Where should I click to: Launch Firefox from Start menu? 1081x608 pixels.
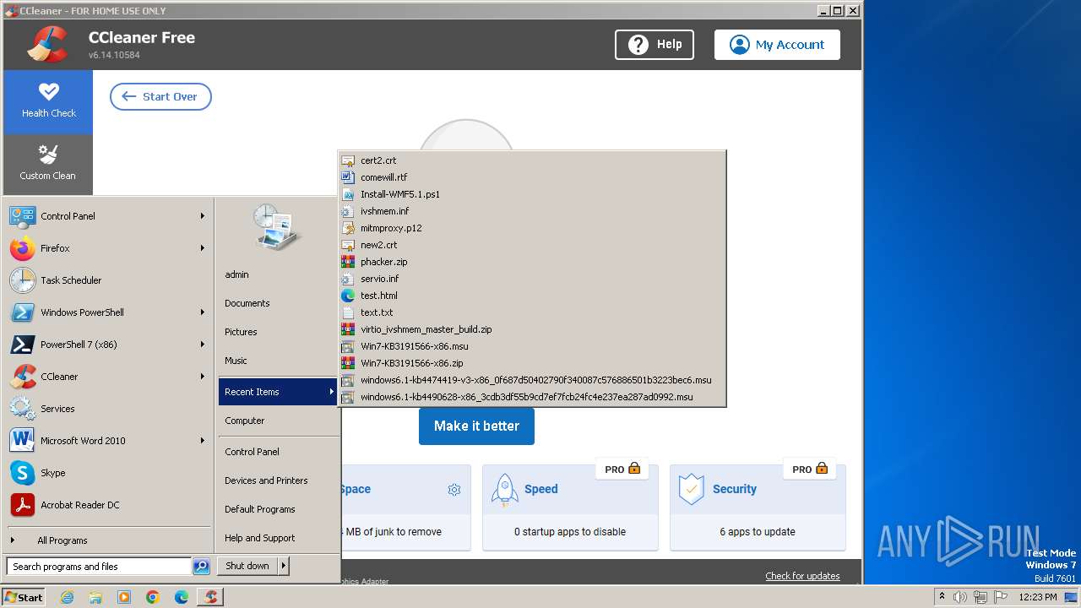coord(108,248)
